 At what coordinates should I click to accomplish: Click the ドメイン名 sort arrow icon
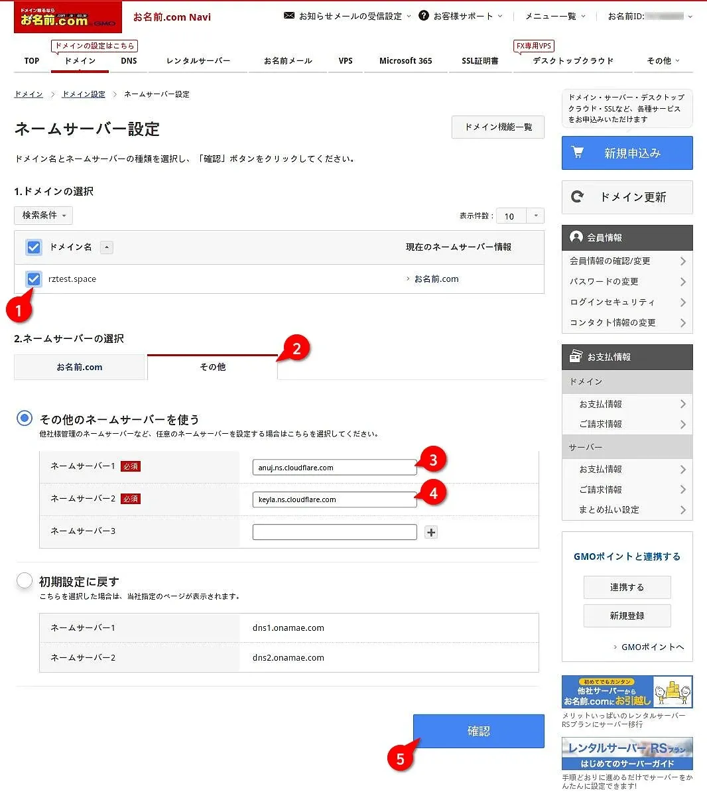(107, 247)
